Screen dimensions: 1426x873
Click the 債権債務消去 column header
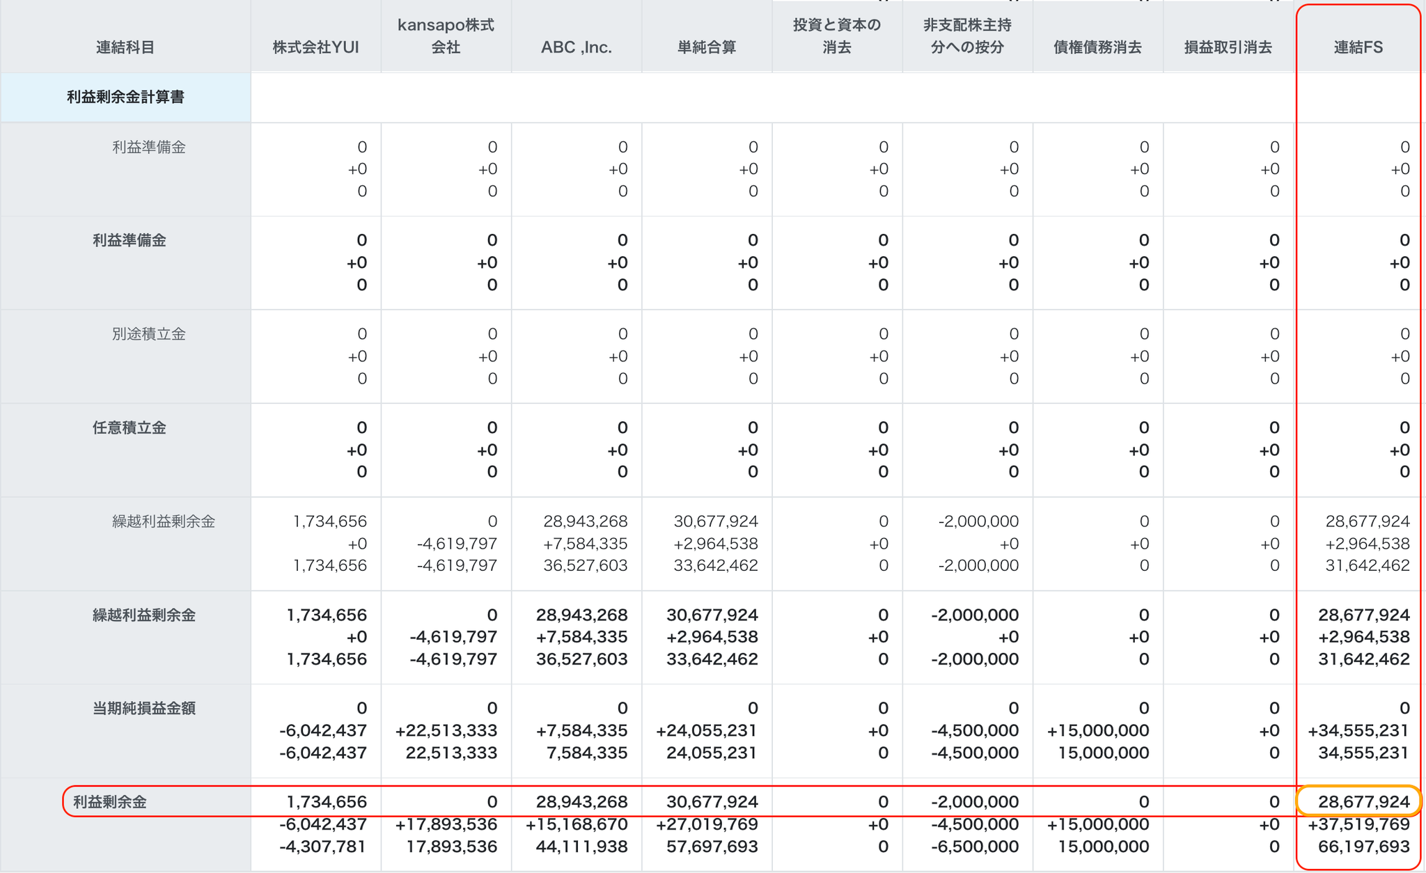click(x=1097, y=47)
